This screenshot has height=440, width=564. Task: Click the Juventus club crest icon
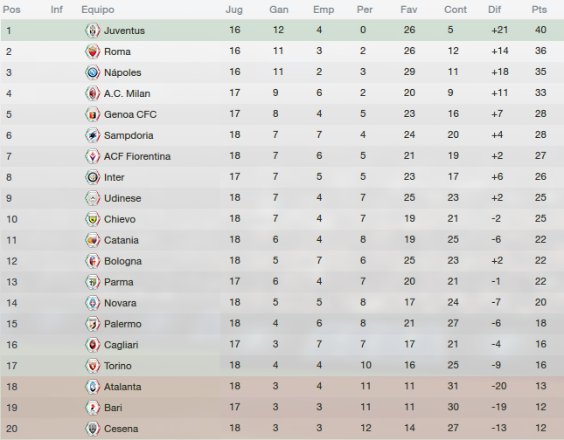point(93,31)
